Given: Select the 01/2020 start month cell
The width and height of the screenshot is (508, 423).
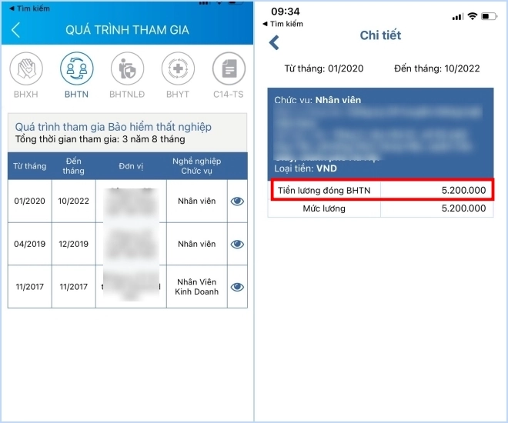Looking at the screenshot, I should click(29, 201).
